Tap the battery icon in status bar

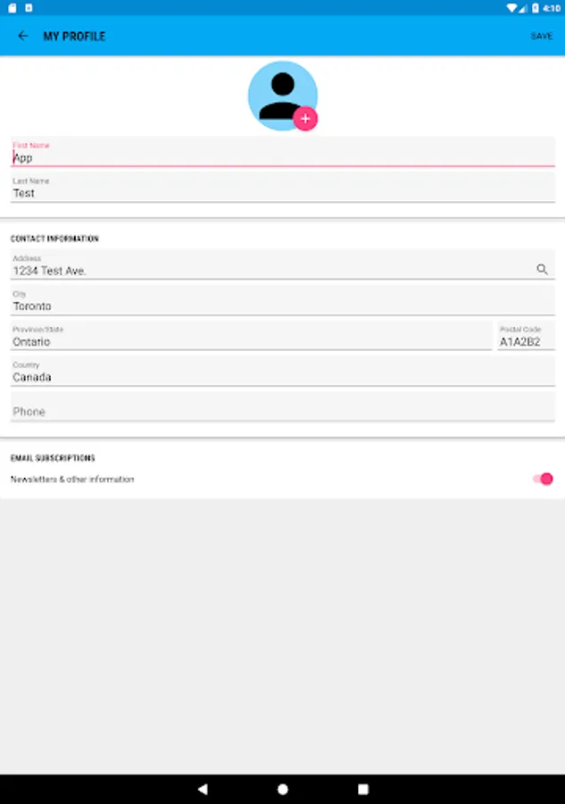click(536, 7)
